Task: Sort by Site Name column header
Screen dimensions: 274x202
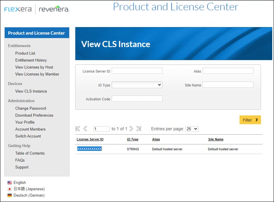Action: tap(216, 139)
